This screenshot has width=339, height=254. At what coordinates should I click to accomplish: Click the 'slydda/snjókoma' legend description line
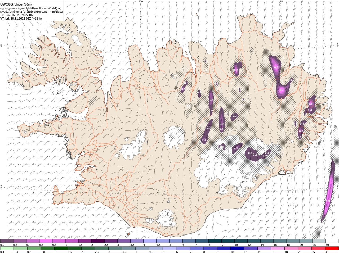pyautogui.click(x=32, y=12)
